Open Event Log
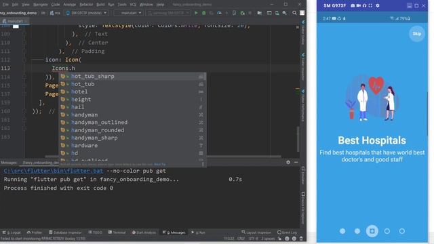This screenshot has height=244, width=434. [x=288, y=232]
